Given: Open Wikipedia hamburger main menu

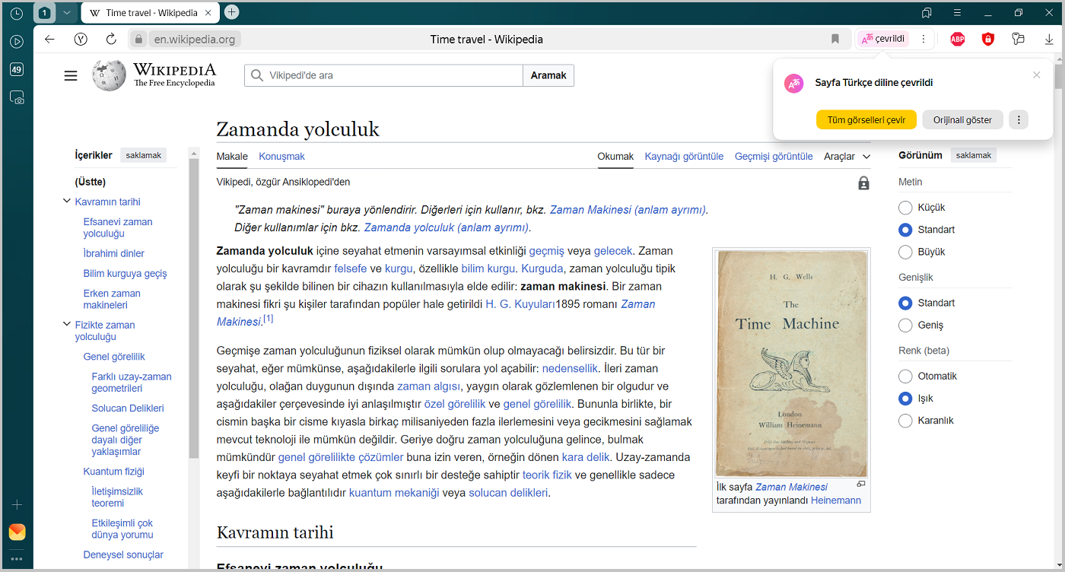Looking at the screenshot, I should tap(71, 75).
